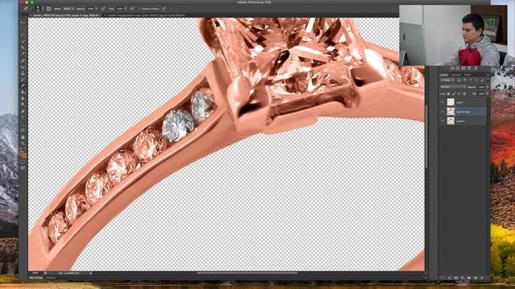
Task: Click the Flow field in options bar
Action: [119, 9]
